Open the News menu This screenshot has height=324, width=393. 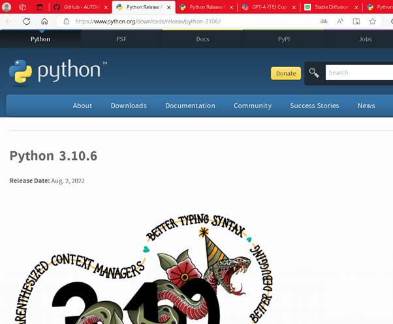pyautogui.click(x=366, y=106)
